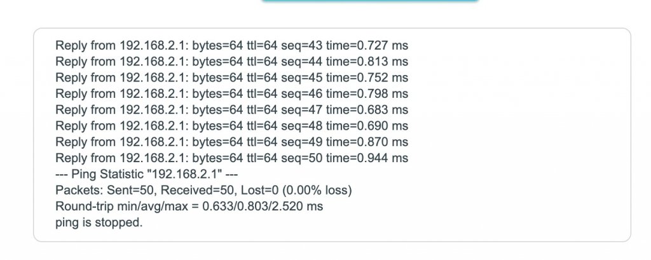The height and width of the screenshot is (260, 651).
Task: Click the reply line with seq=50
Action: pos(231,157)
